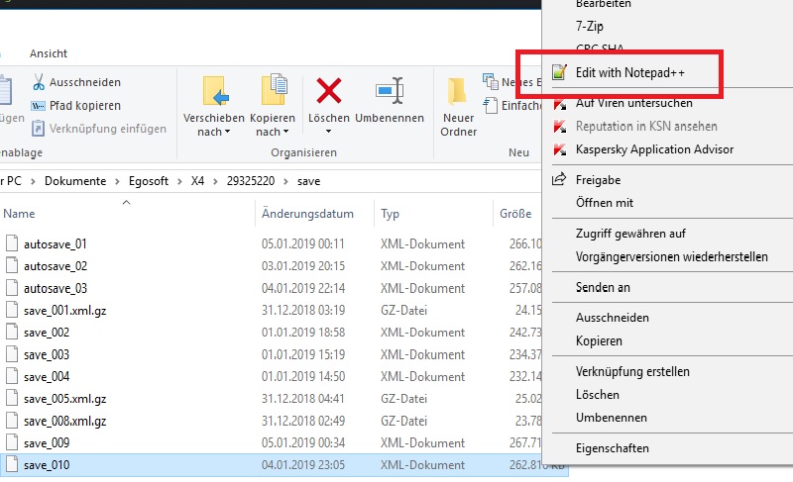Choose Öffnen mit from context menu

605,203
